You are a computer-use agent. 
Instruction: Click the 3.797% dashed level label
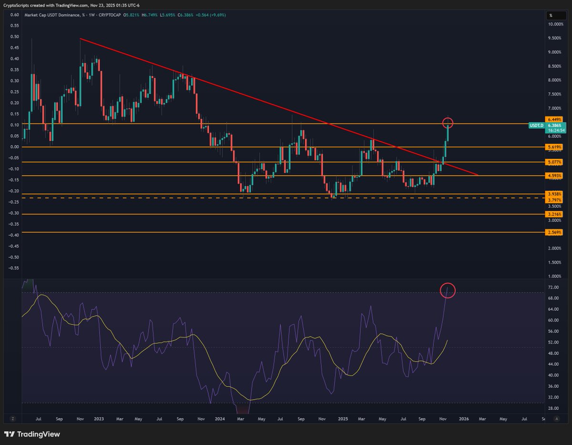555,200
